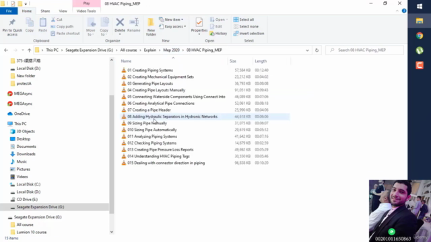Image resolution: width=431 pixels, height=242 pixels.
Task: Switch to the Home ribbon tab
Action: [x=27, y=11]
